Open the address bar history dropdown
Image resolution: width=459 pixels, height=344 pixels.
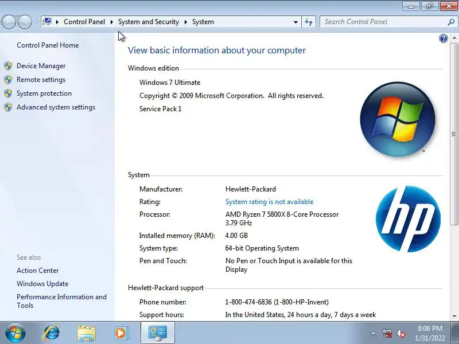(295, 22)
